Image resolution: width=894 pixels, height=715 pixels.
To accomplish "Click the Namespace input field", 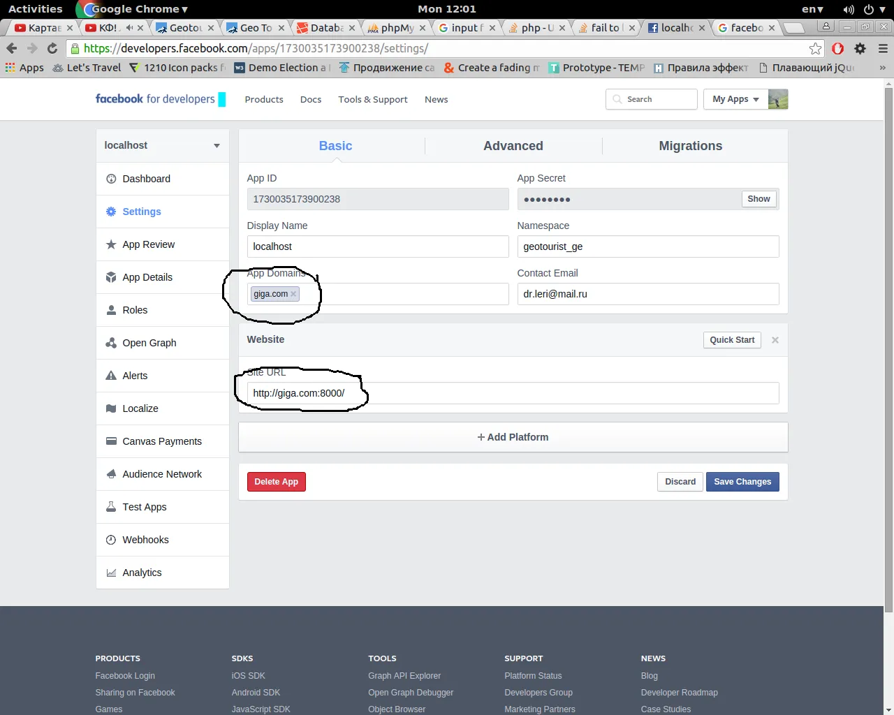I will tap(648, 246).
